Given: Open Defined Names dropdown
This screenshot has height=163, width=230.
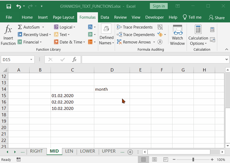Looking at the screenshot, I should pos(106,34).
